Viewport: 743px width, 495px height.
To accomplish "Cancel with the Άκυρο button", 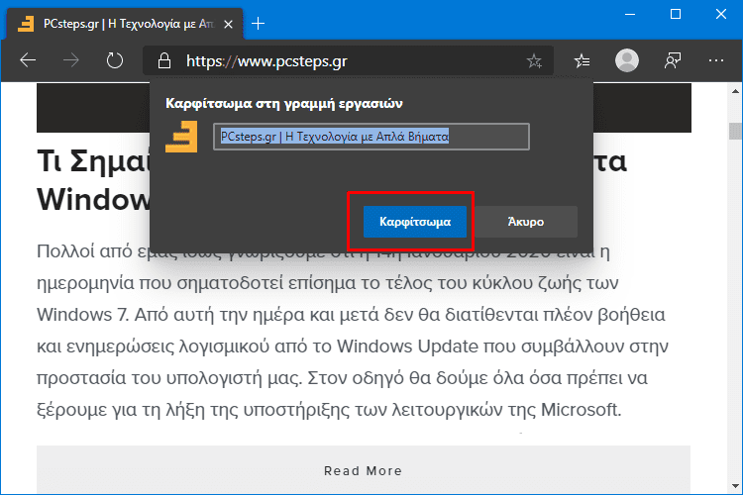I will (x=526, y=222).
